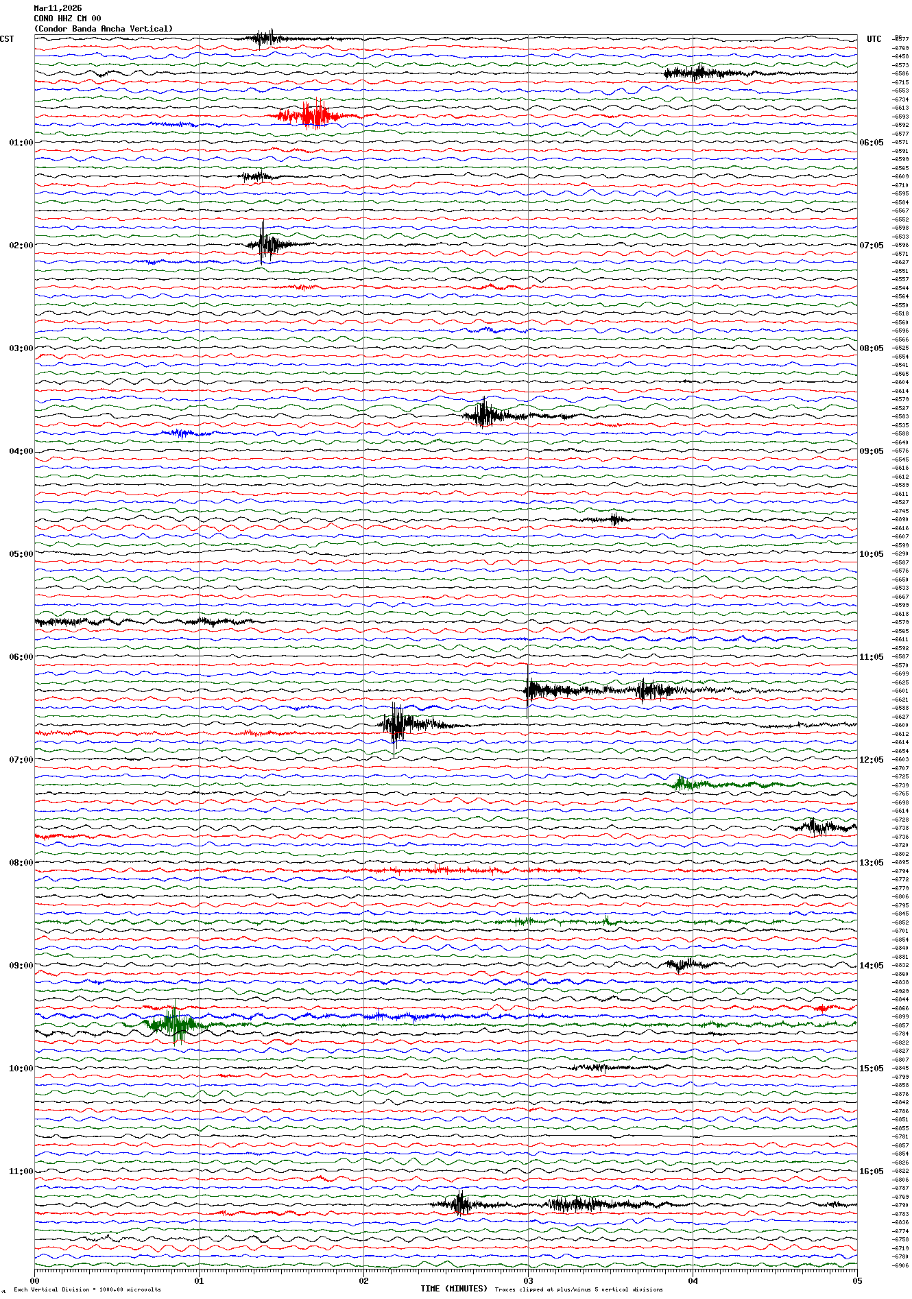Click the UTC timezone label at top right
Image resolution: width=912 pixels, height=1299 pixels.
coord(874,39)
